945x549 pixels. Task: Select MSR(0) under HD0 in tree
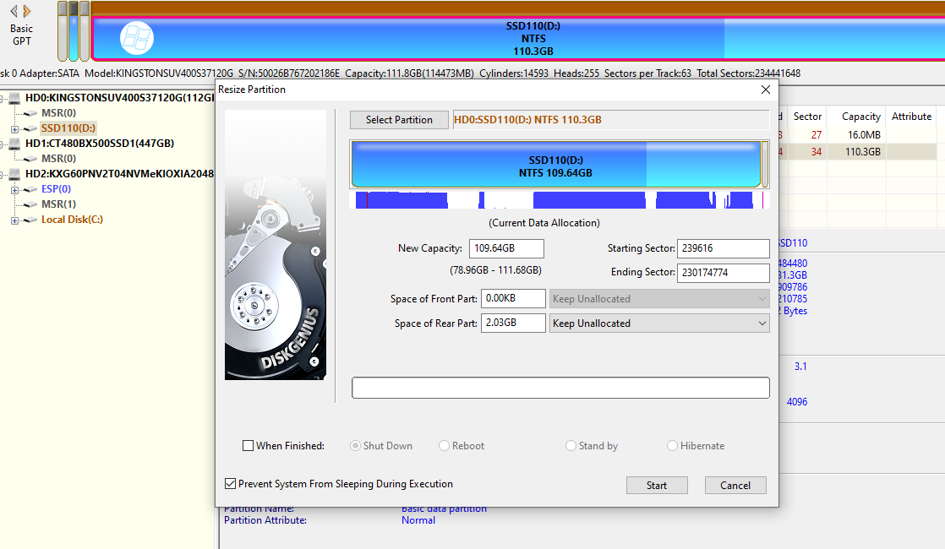coord(58,113)
